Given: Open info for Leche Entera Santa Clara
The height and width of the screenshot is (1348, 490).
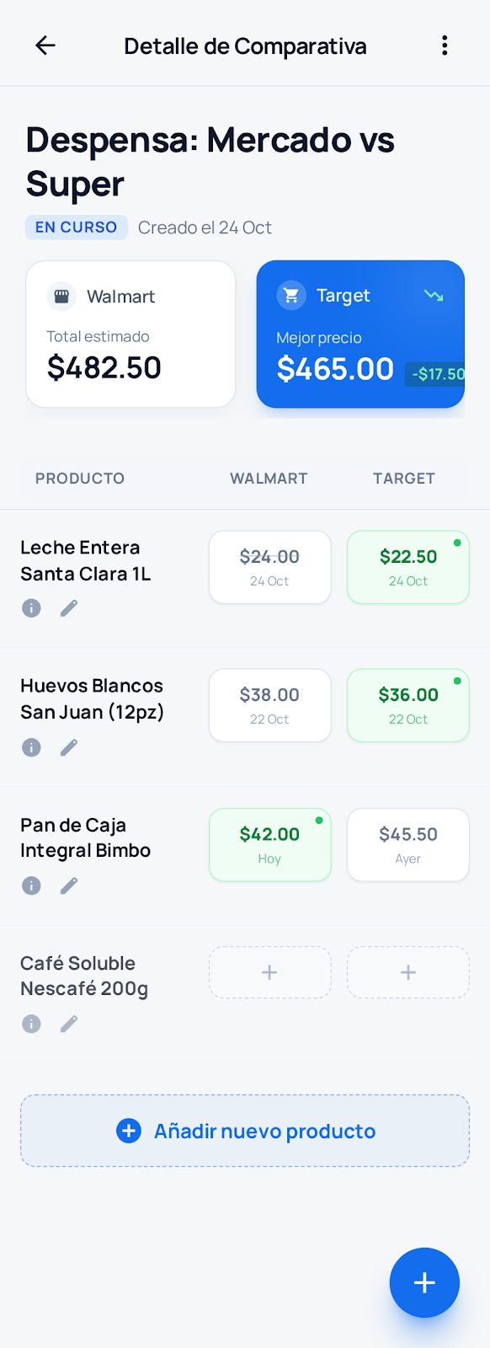Looking at the screenshot, I should [x=31, y=607].
